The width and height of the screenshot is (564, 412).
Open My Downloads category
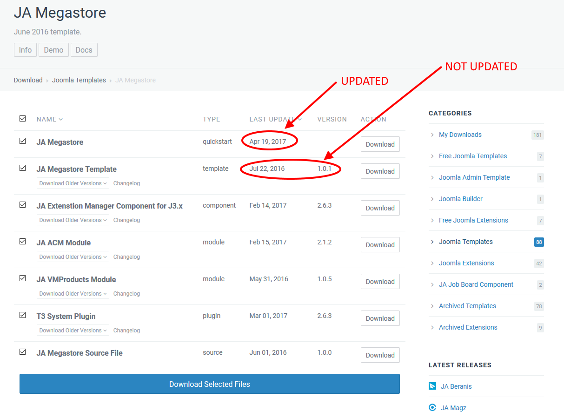click(460, 135)
